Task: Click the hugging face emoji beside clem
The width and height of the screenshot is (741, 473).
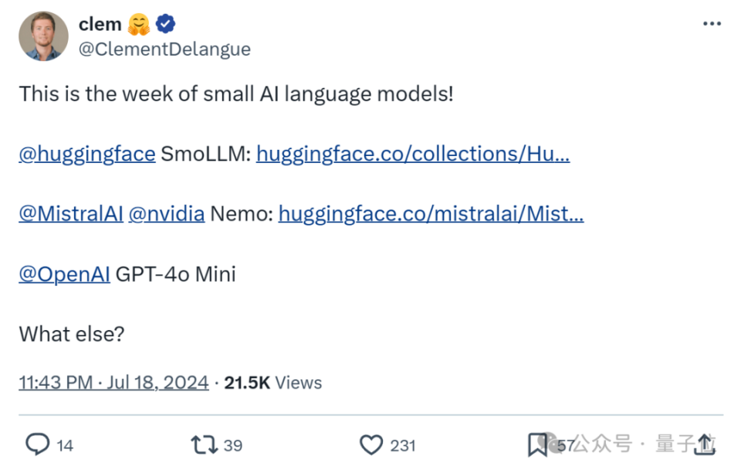Action: (139, 24)
